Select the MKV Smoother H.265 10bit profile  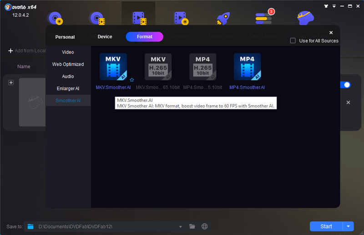(x=158, y=66)
